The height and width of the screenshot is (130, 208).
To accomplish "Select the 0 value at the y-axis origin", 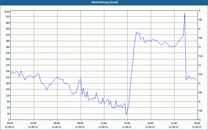I will (9, 120).
